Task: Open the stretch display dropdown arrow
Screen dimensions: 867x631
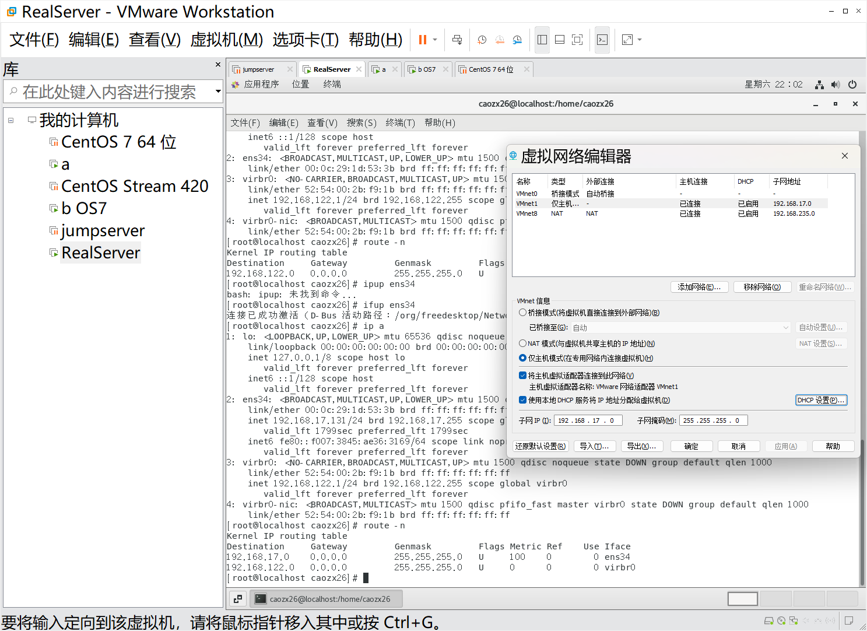Action: tap(640, 40)
